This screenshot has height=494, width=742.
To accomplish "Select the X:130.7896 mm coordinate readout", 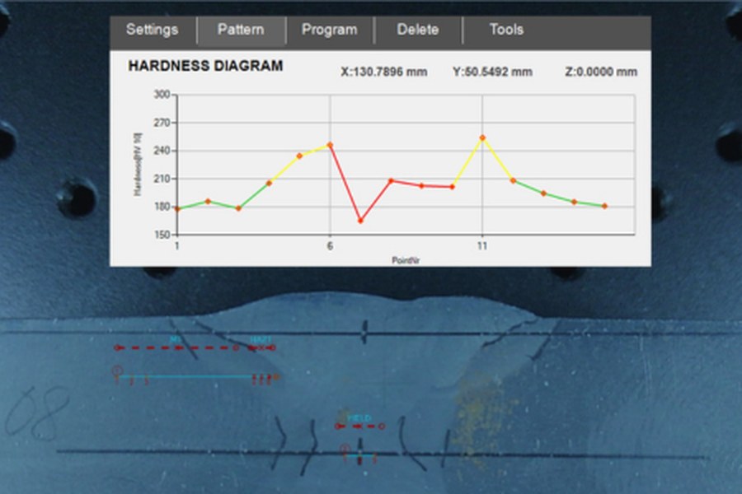I will point(383,72).
